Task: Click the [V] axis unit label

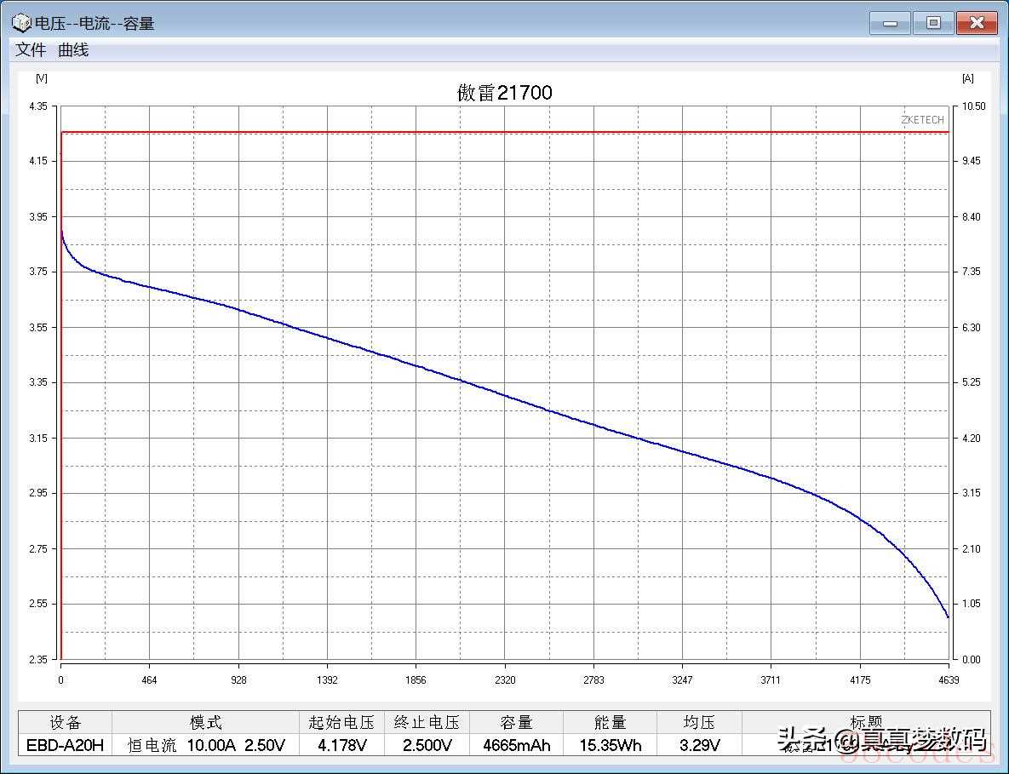Action: (42, 77)
